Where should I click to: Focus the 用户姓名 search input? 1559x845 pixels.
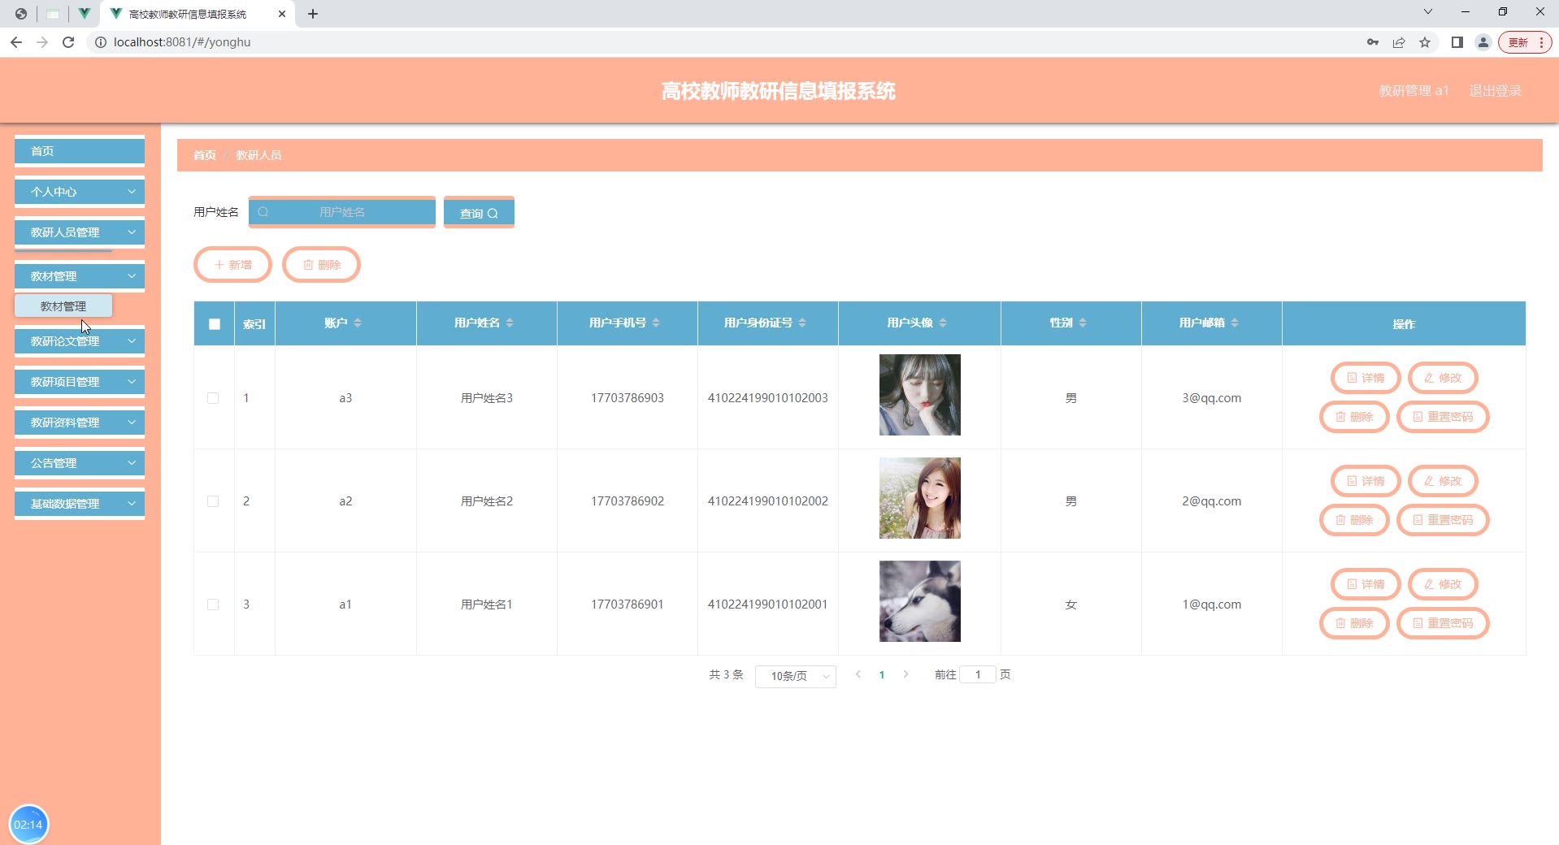(x=342, y=212)
